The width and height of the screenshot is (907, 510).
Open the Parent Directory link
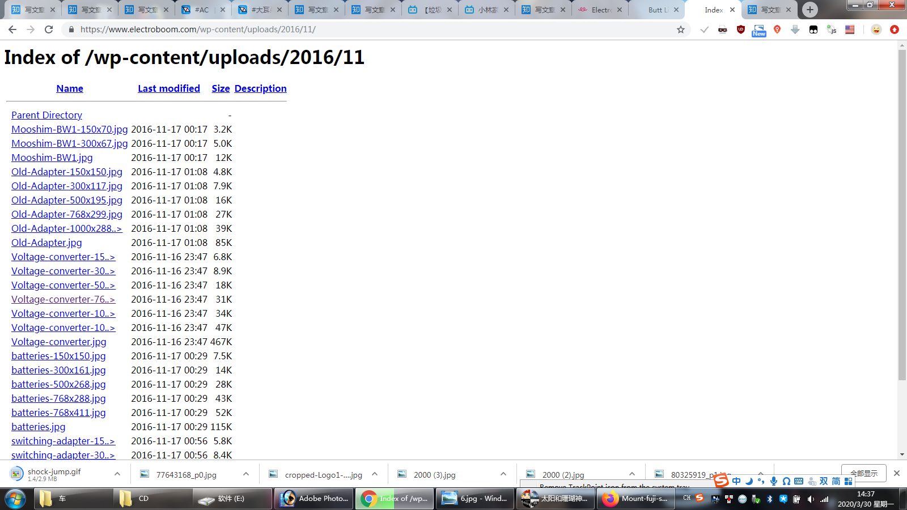(46, 115)
